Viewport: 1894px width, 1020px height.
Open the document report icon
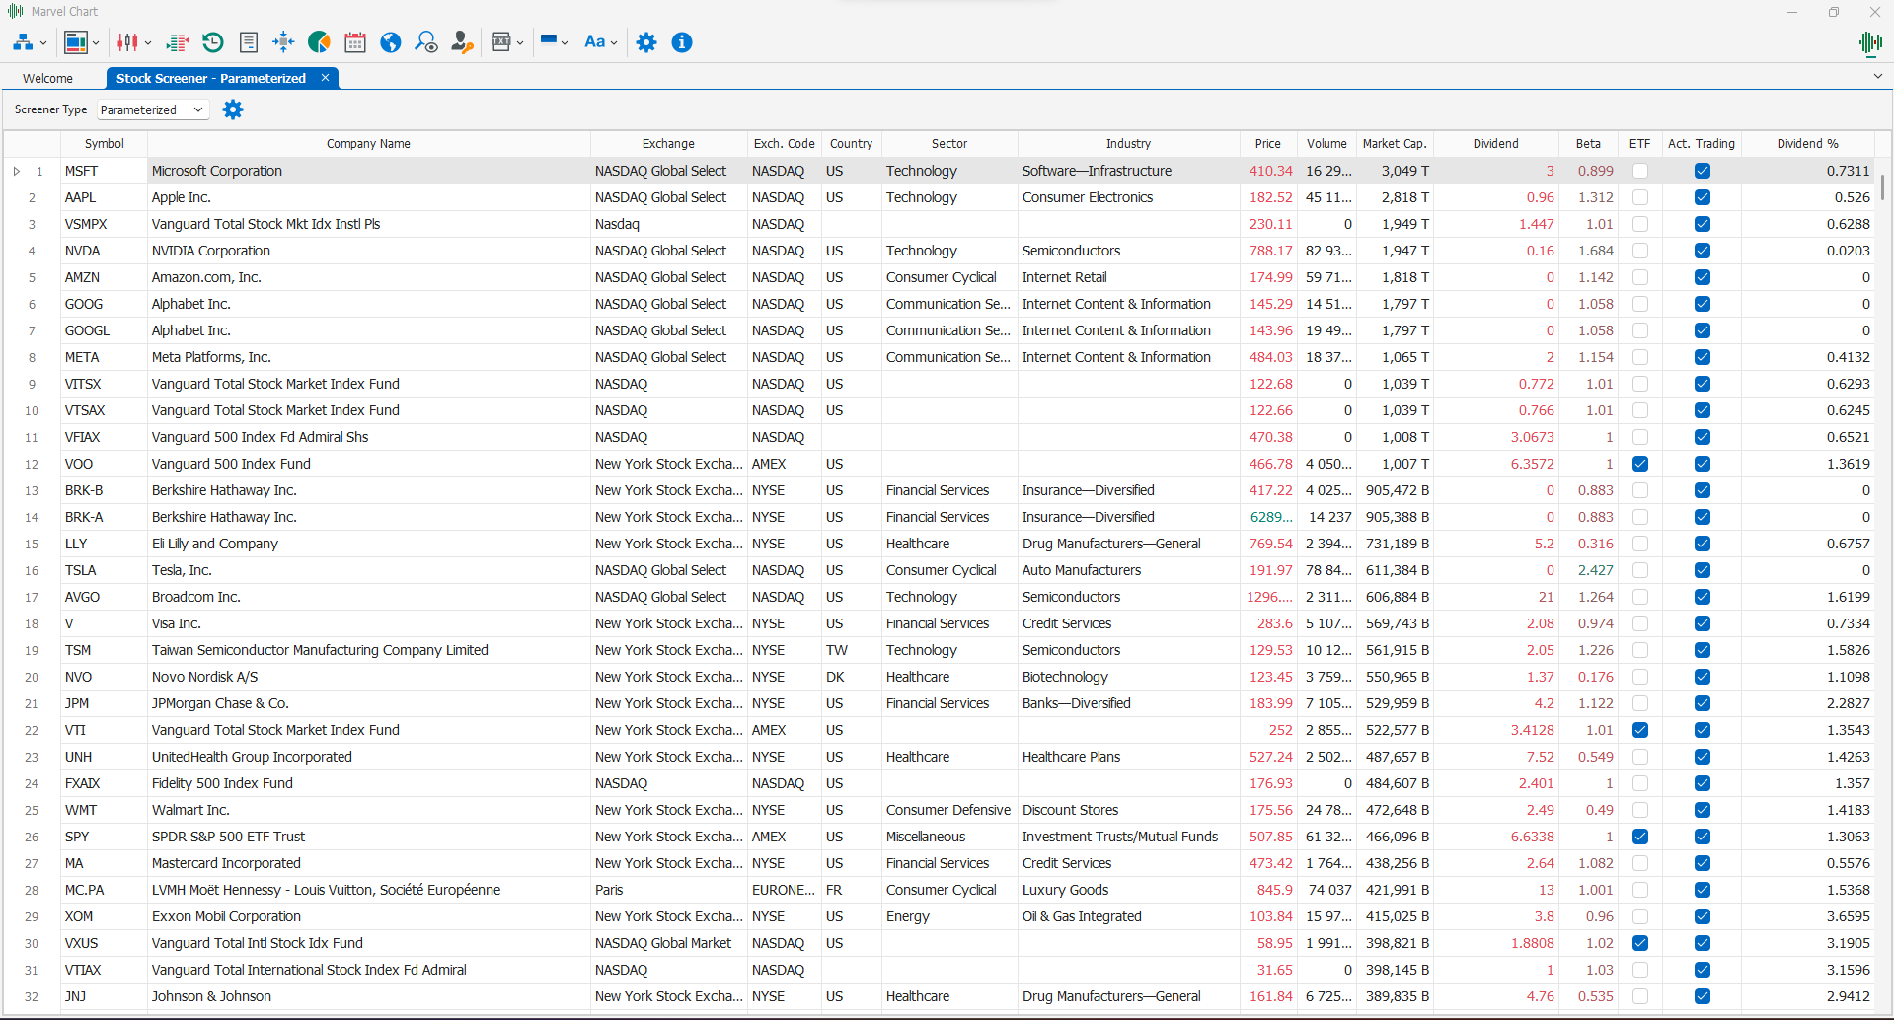[249, 42]
